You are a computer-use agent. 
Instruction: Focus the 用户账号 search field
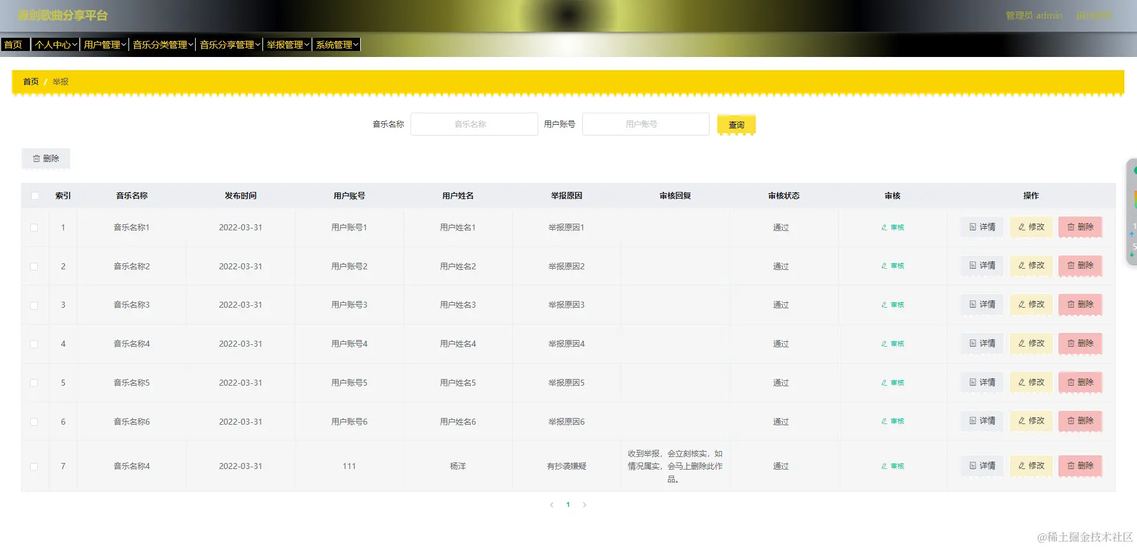(x=646, y=124)
